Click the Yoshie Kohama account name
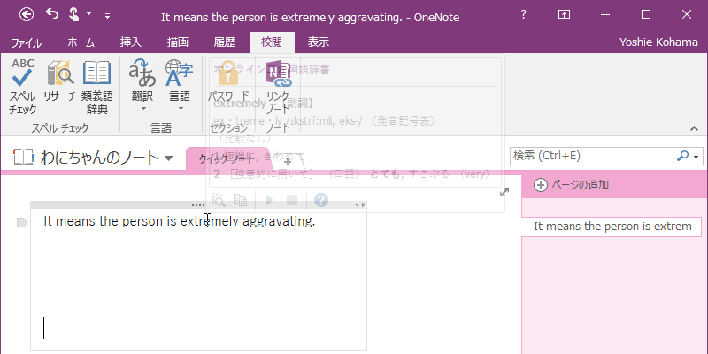This screenshot has height=354, width=708. [658, 42]
